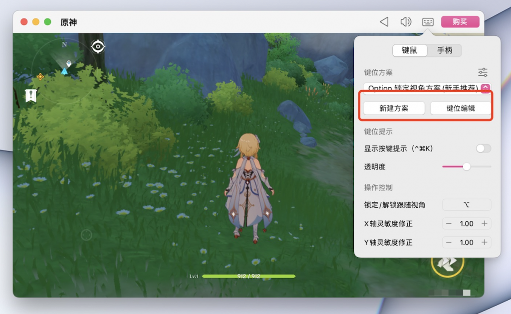511x314 pixels.
Task: Click the green zoom window button
Action: click(47, 22)
